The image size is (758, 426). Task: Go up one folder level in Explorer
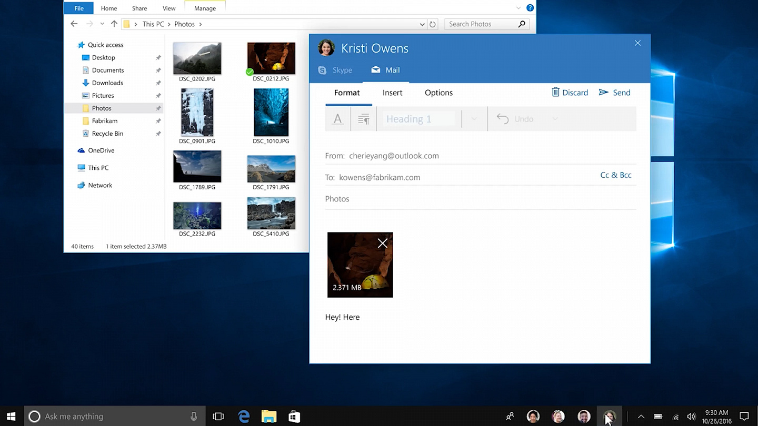114,24
